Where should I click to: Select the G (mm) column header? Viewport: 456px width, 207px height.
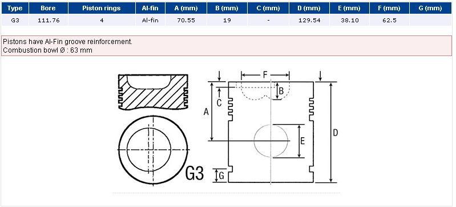431,8
